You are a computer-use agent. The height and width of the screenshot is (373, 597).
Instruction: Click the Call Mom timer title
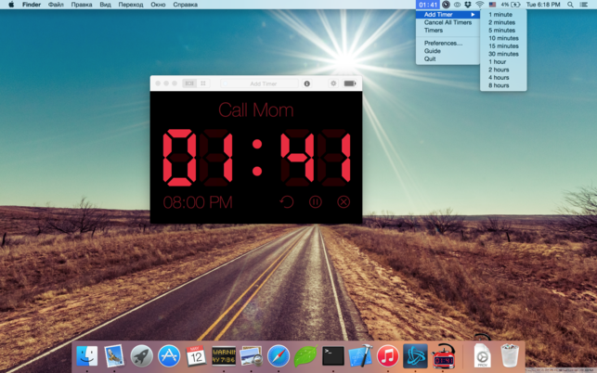pyautogui.click(x=256, y=110)
